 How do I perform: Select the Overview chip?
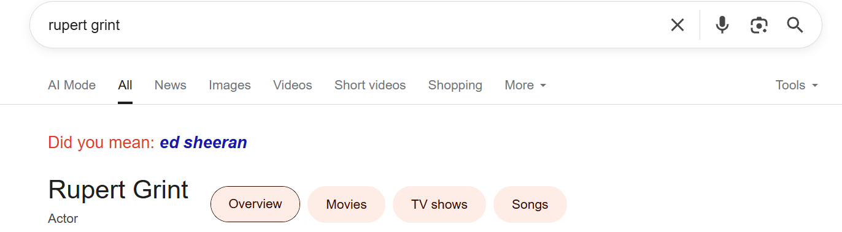pyautogui.click(x=255, y=204)
